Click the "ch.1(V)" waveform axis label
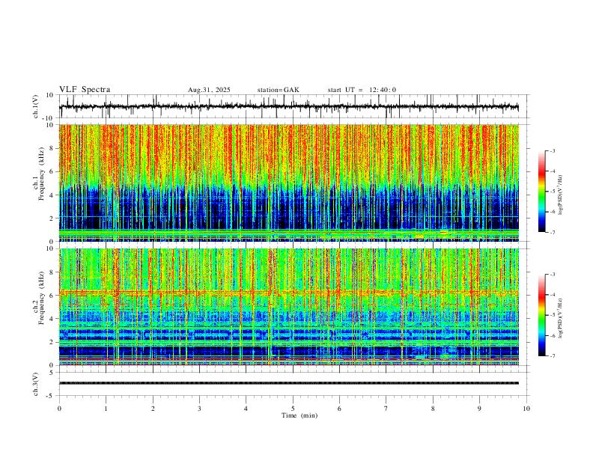The height and width of the screenshot is (458, 593). pos(36,106)
